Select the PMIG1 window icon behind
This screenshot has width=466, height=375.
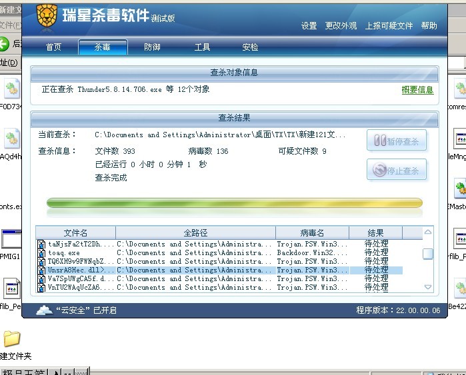(11, 238)
